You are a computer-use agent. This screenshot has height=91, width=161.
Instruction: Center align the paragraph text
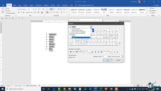tap(50, 12)
